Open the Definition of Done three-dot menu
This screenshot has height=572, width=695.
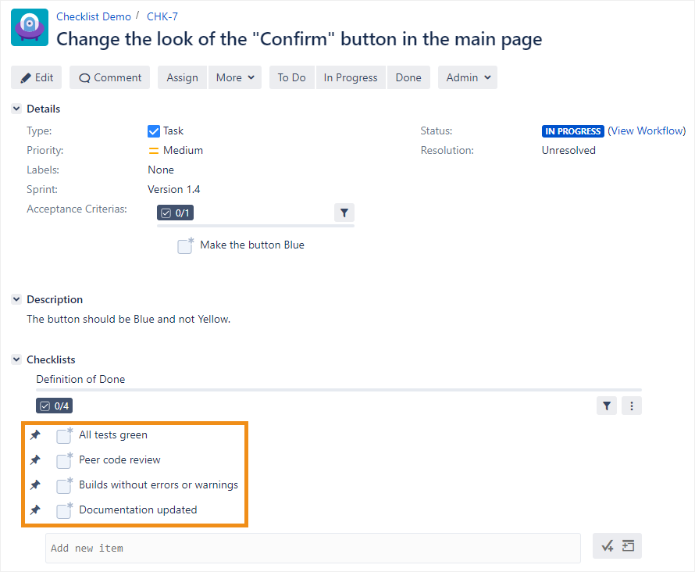coord(631,406)
